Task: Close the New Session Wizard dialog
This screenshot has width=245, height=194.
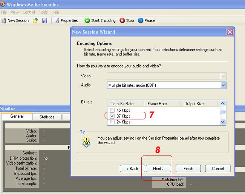Action: tap(229, 32)
